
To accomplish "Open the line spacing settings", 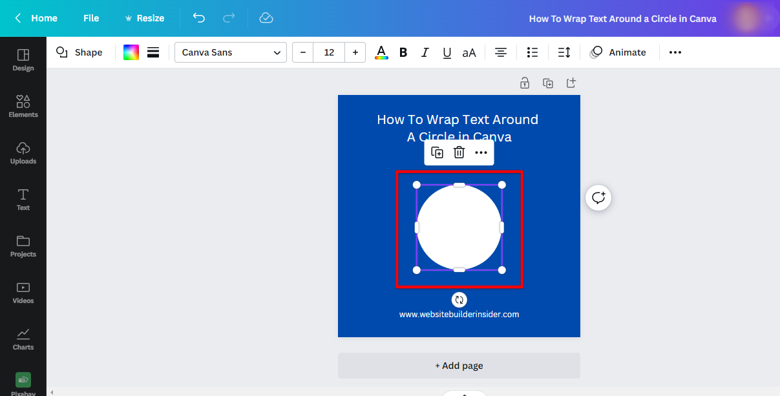I will pos(564,52).
